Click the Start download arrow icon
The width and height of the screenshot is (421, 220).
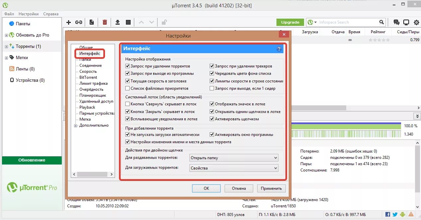coord(118,22)
